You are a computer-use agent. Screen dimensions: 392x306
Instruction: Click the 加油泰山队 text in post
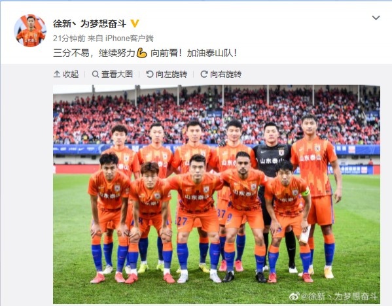point(210,53)
